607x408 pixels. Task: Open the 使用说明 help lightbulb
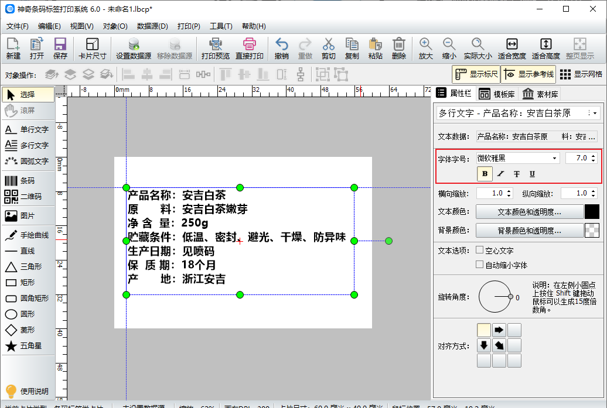tap(28, 391)
